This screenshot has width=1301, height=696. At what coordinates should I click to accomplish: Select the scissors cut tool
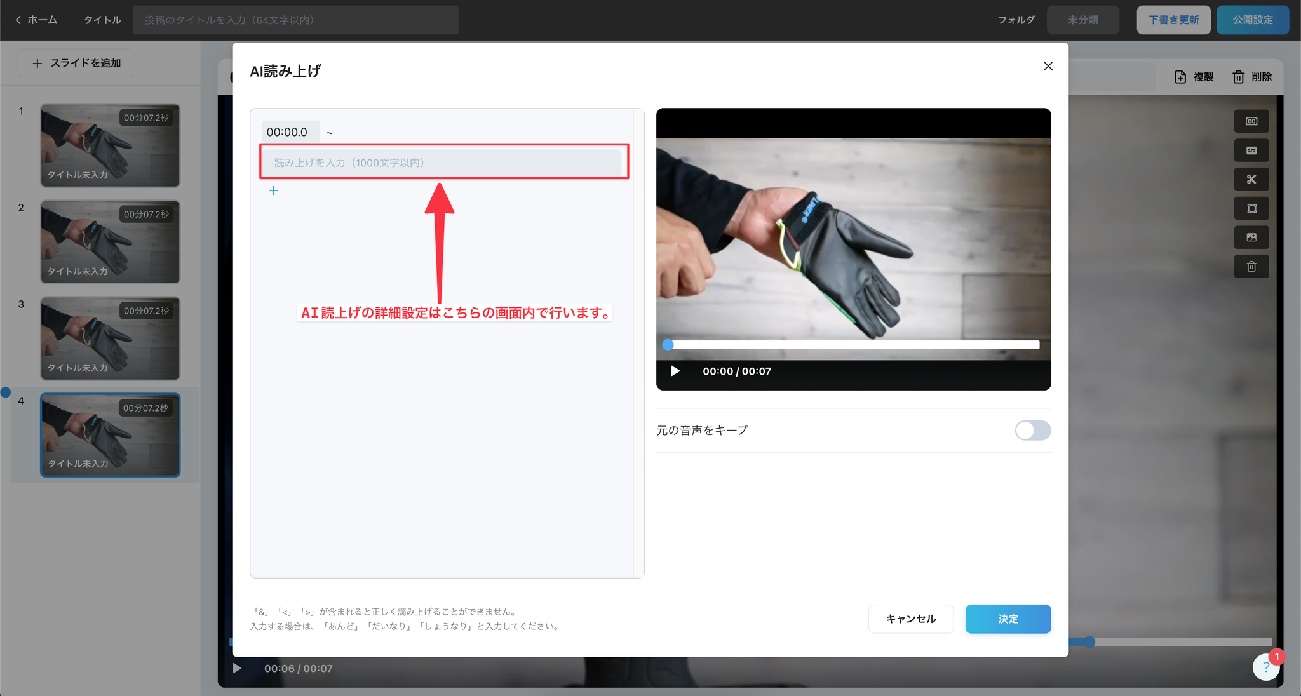[1251, 180]
